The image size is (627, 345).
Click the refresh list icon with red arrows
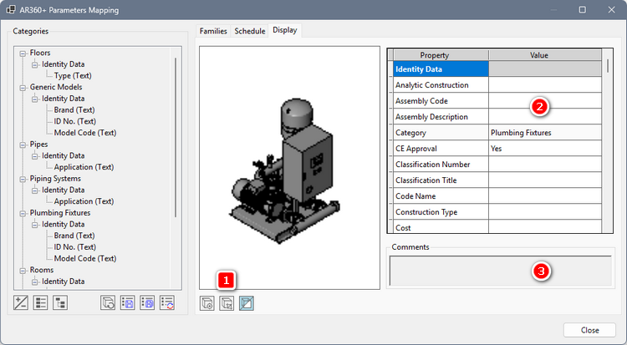167,302
